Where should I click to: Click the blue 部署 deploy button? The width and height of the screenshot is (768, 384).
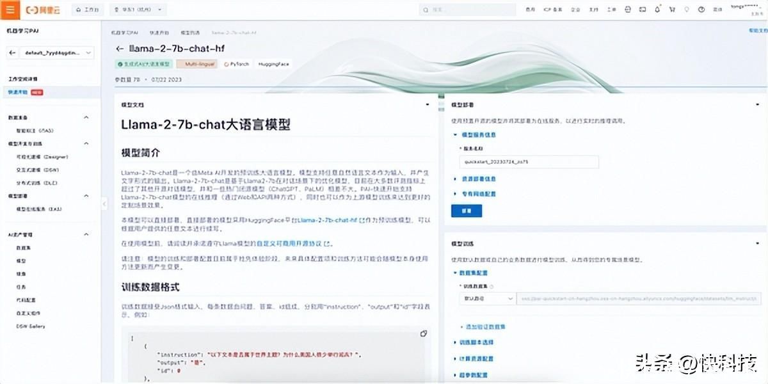point(467,211)
